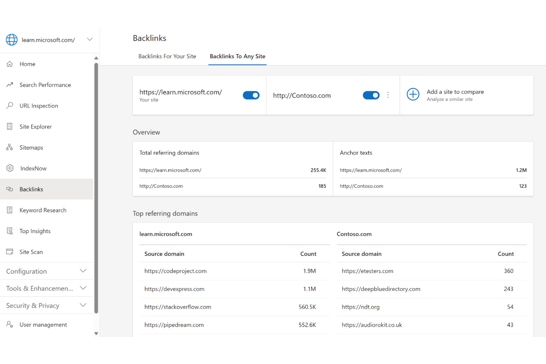
Task: Click the sidebar scrollbar down arrow
Action: pos(96,333)
